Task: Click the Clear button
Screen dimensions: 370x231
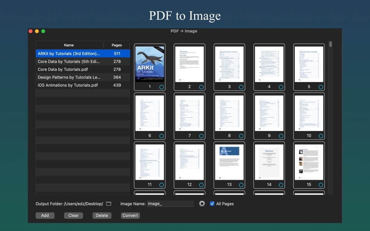Action: (73, 215)
